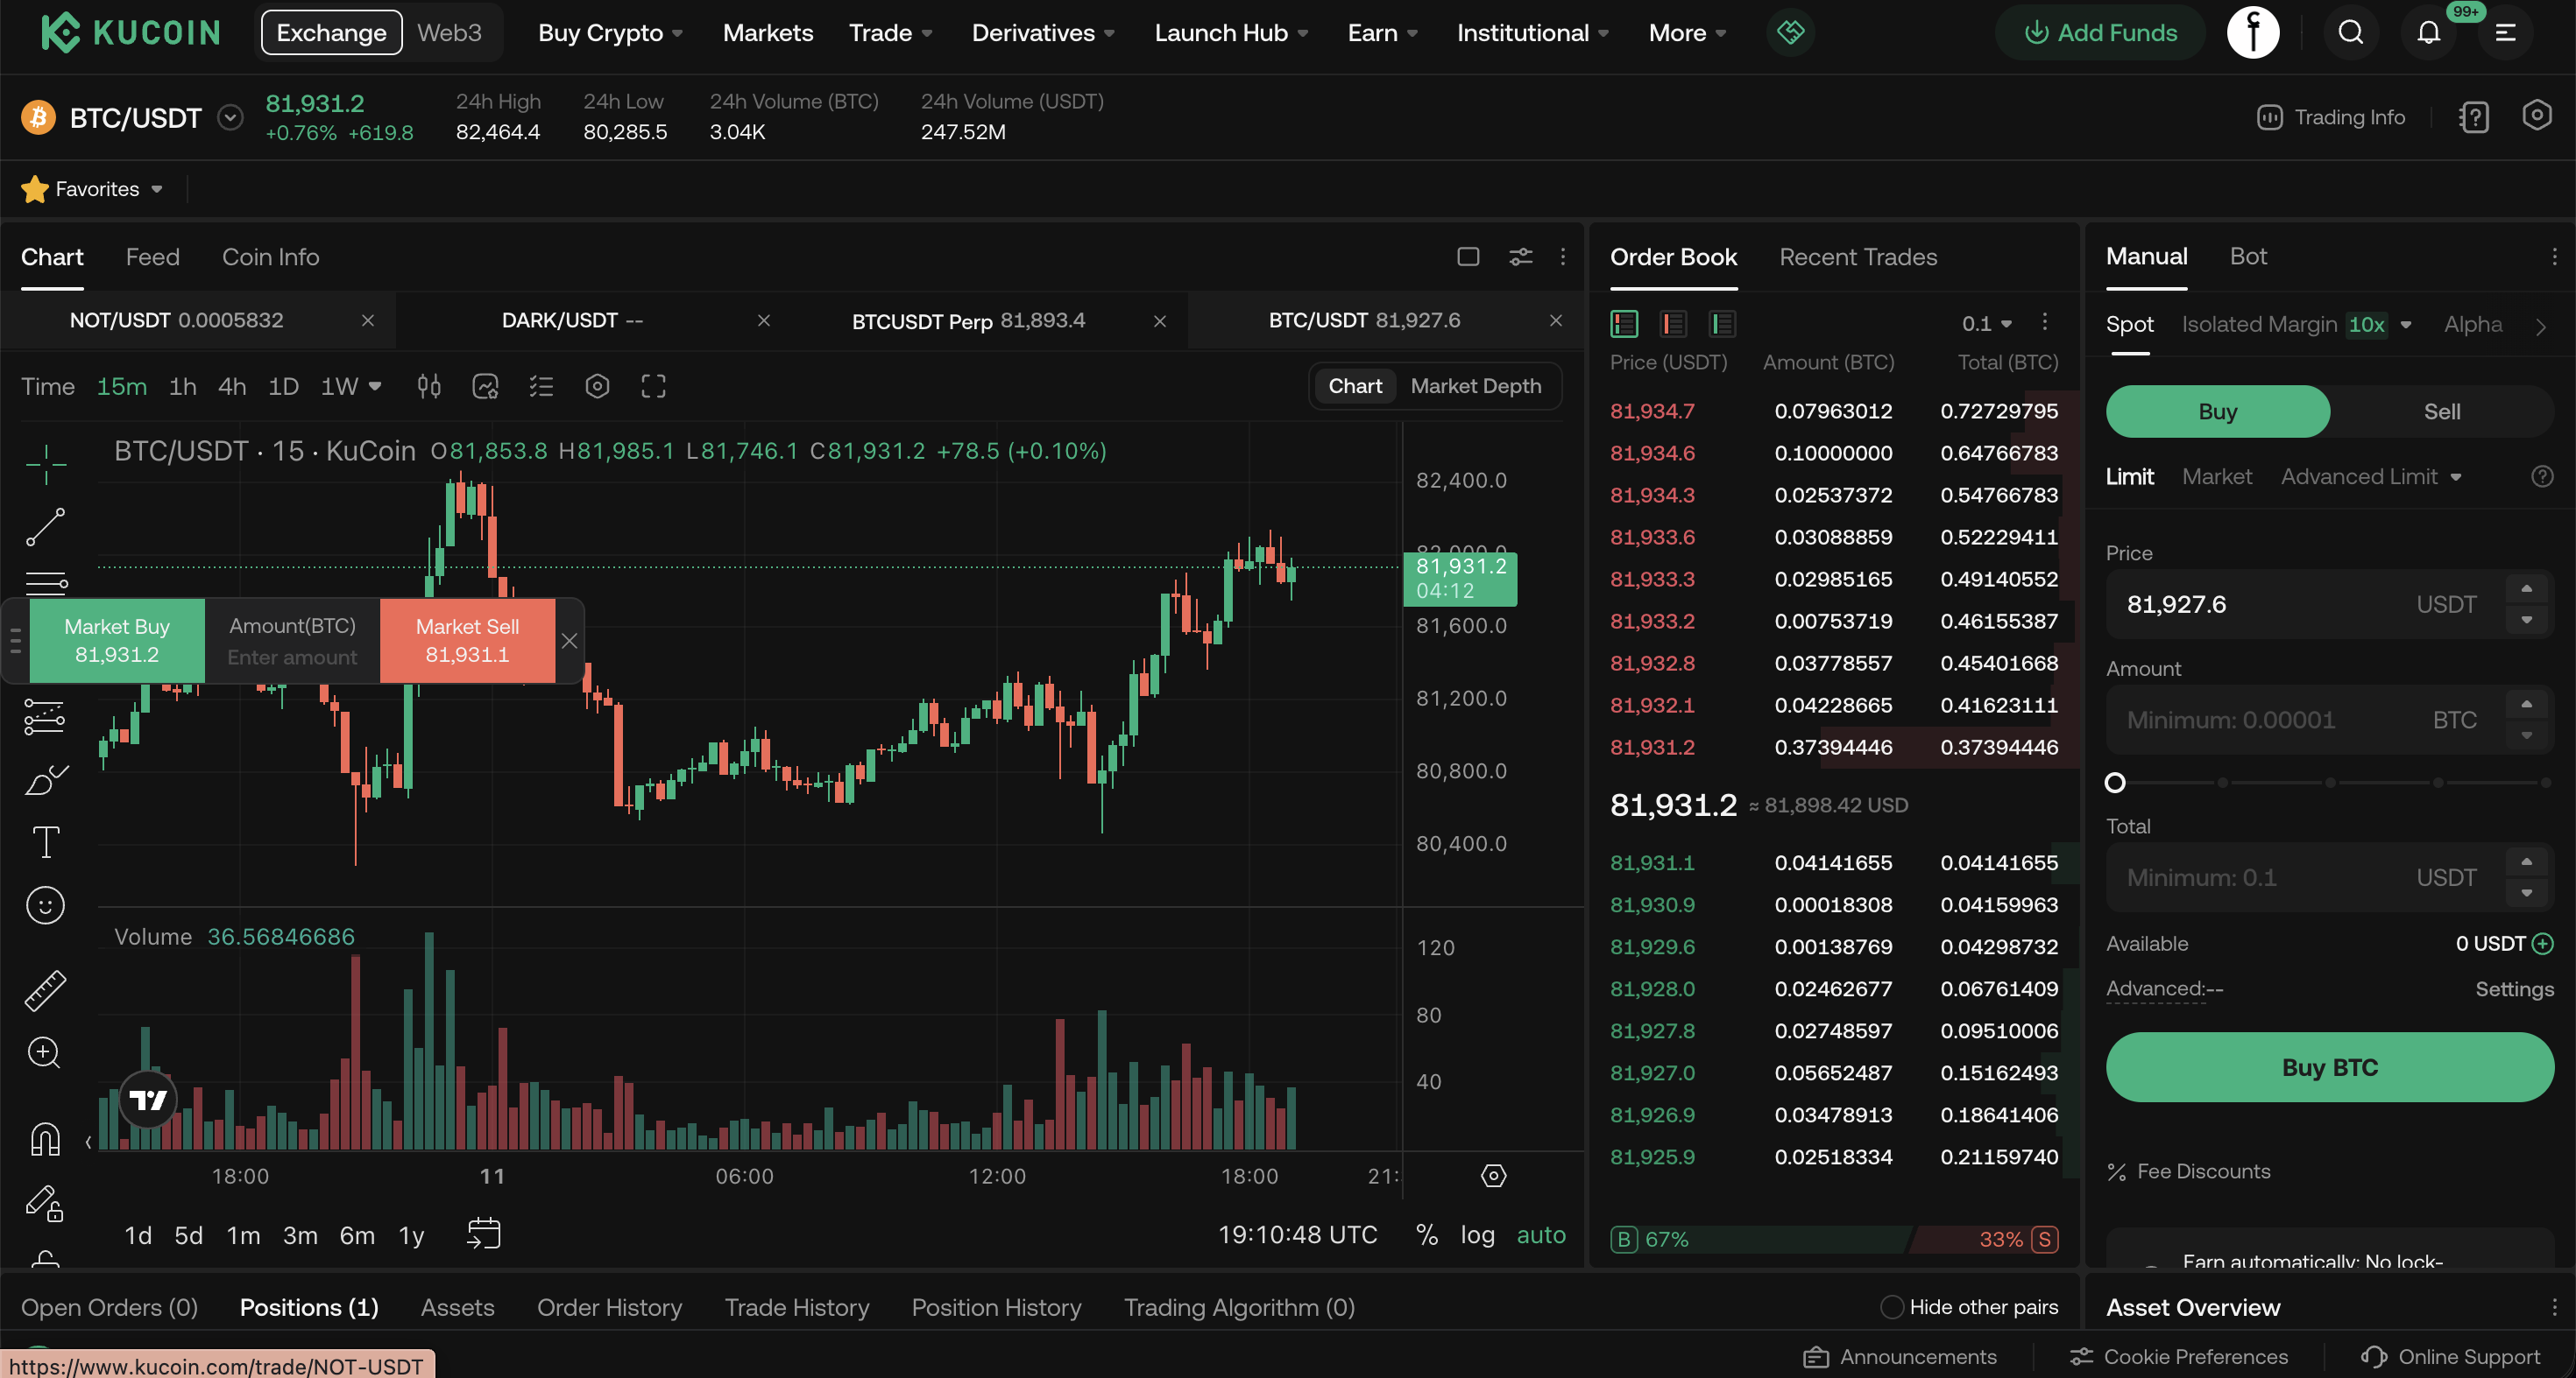Select the Market order type tab

(x=2216, y=476)
